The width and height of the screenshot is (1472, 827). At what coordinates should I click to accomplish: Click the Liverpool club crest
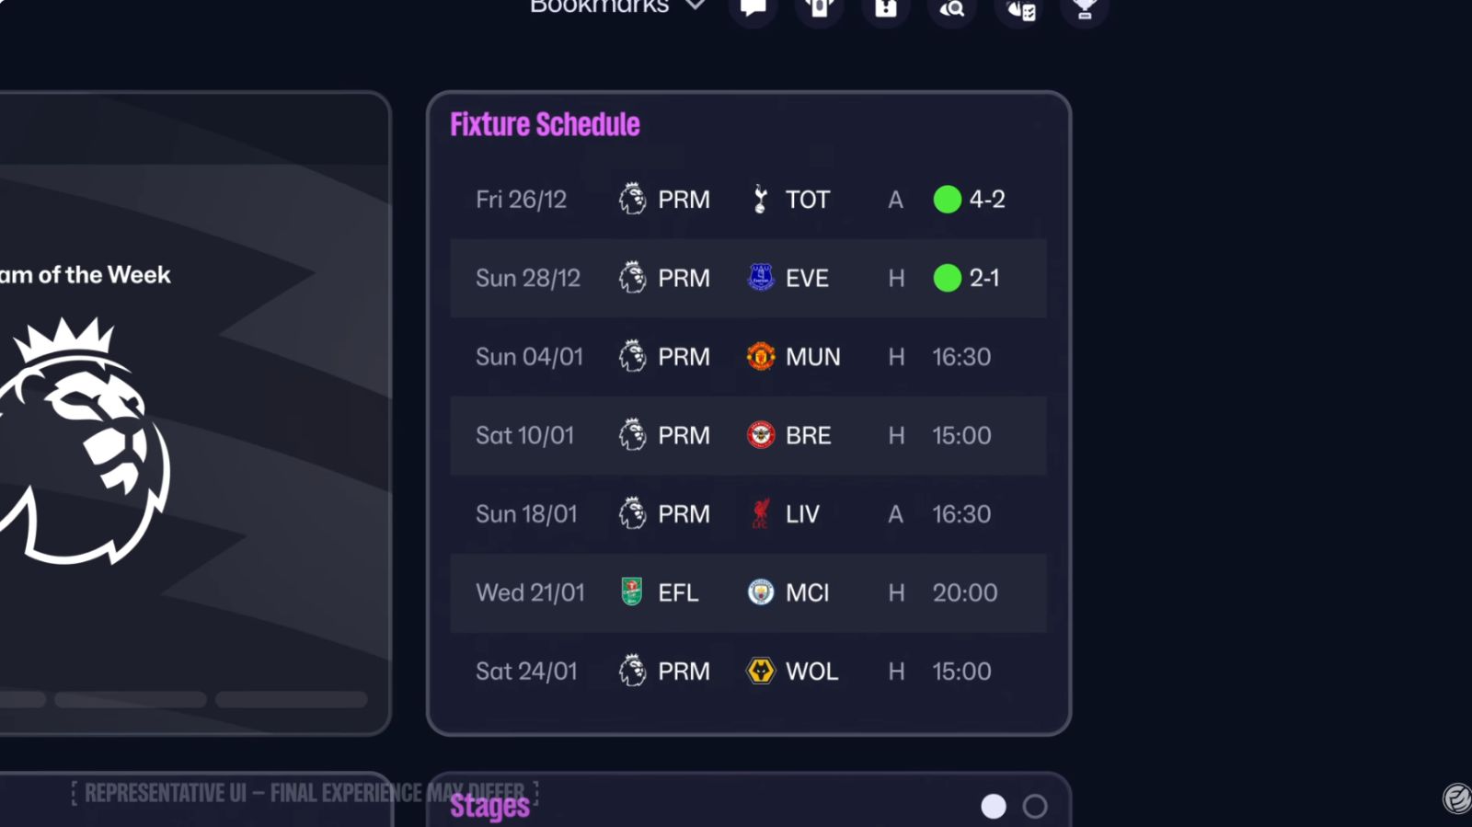(761, 514)
